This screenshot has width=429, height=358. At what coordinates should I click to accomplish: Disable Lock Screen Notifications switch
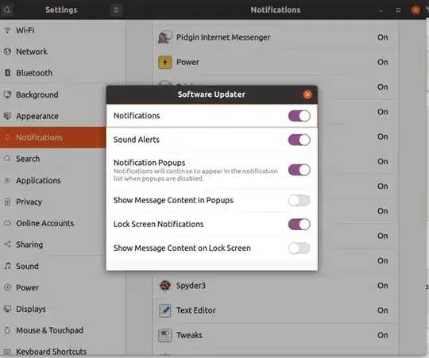click(x=299, y=225)
